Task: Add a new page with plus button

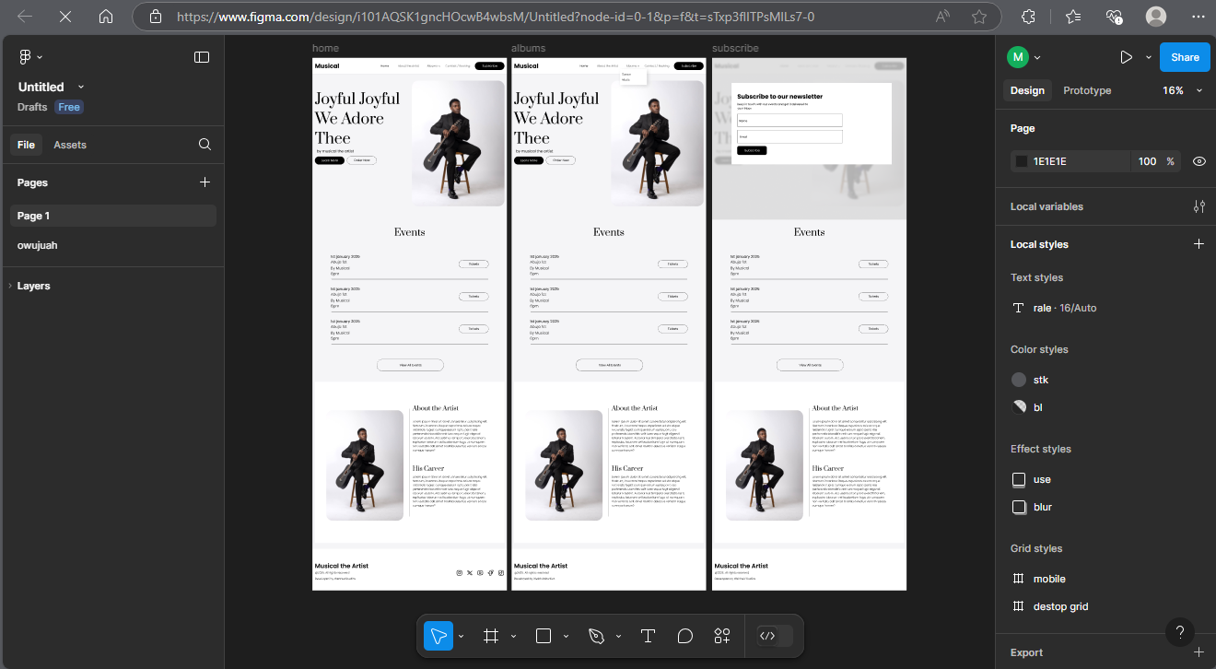Action: 205,182
